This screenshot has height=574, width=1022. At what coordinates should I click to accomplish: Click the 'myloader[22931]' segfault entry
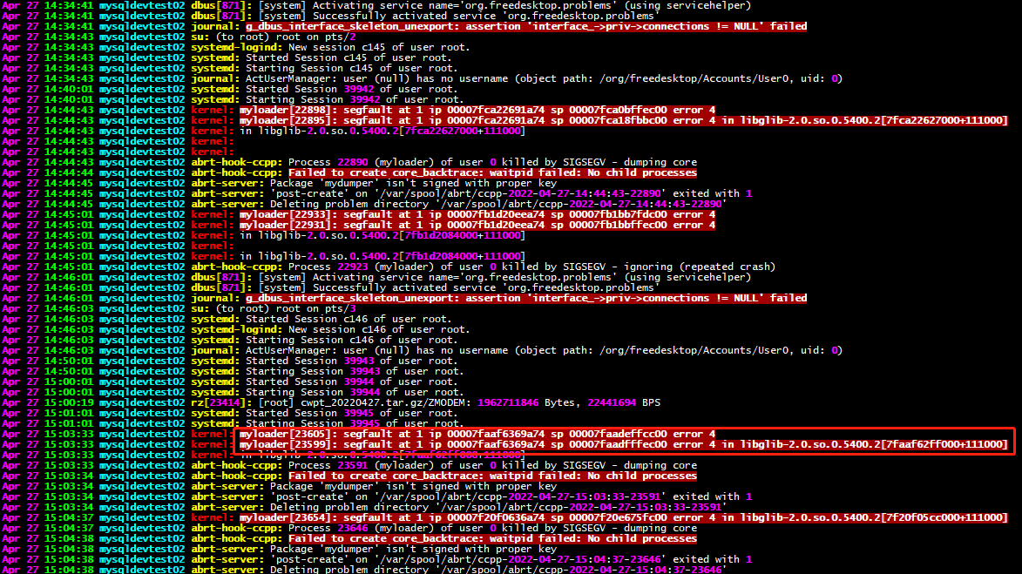coord(477,225)
